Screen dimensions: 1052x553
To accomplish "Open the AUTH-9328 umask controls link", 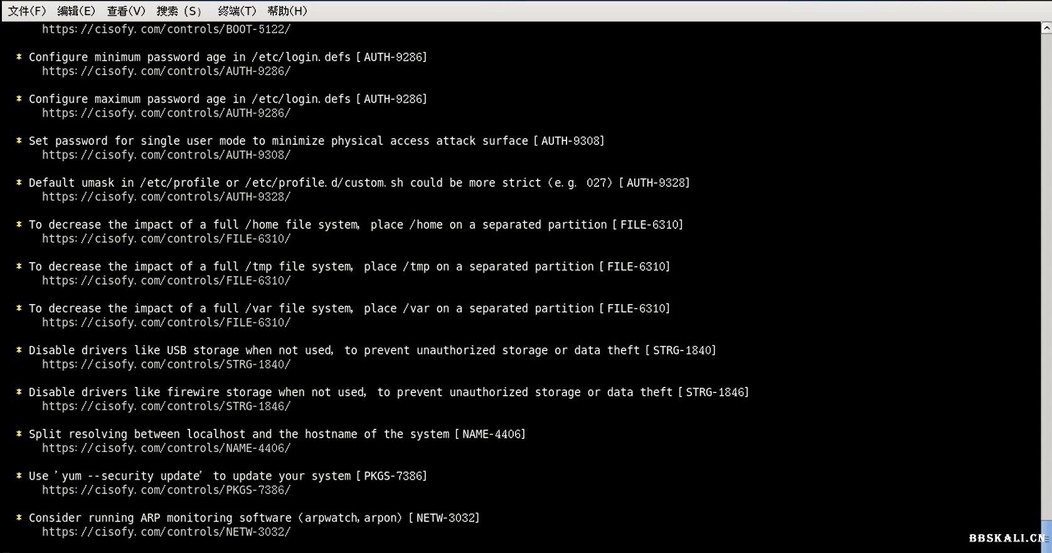I will 166,197.
